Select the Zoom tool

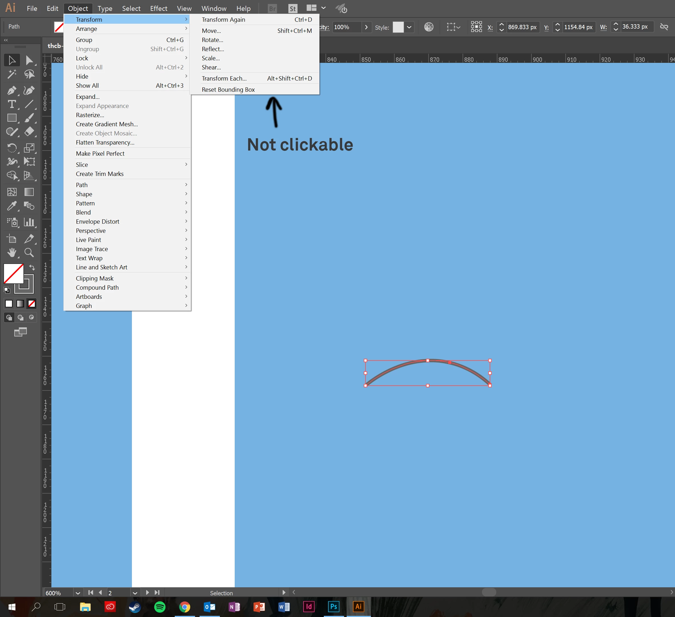click(29, 253)
